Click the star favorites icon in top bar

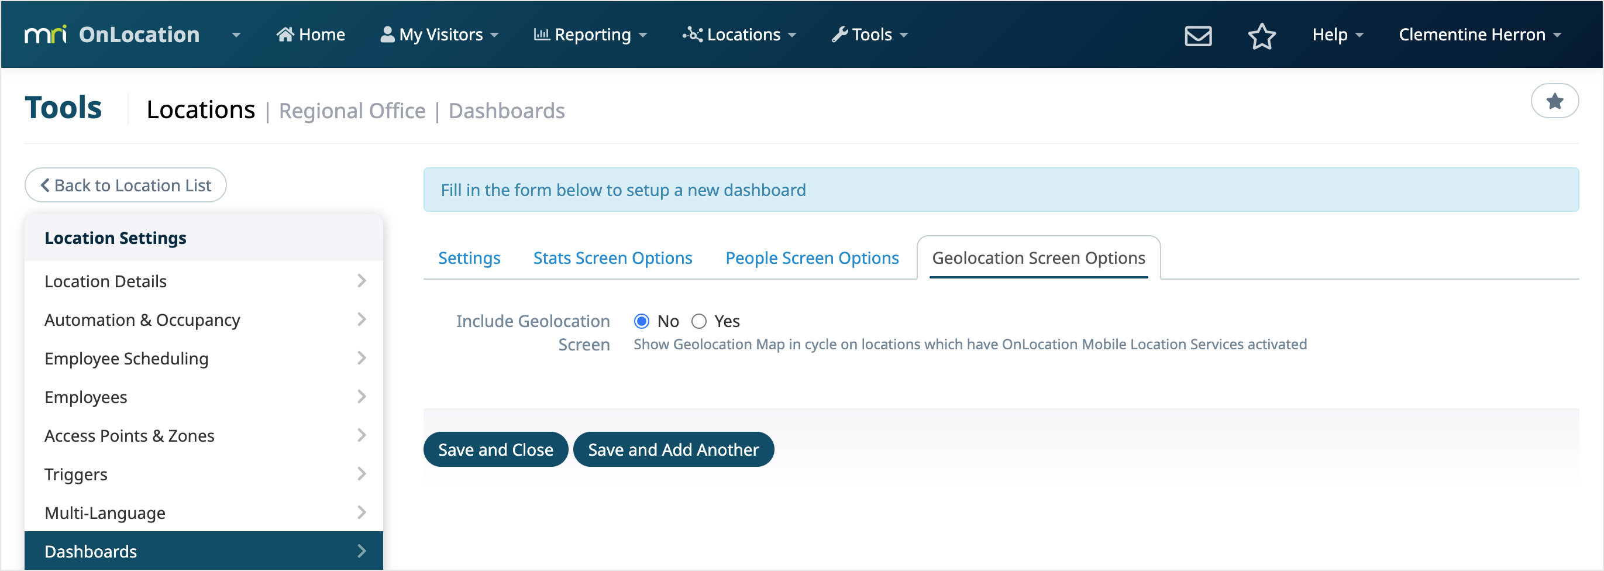[1262, 36]
